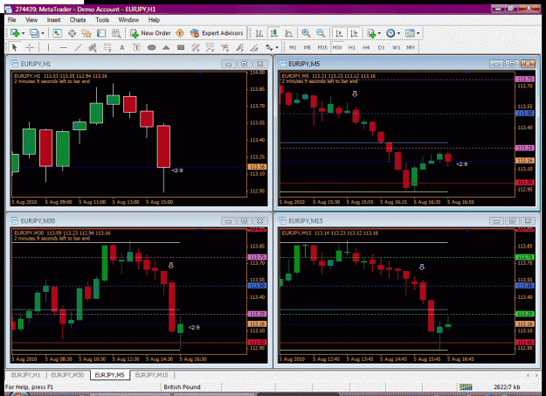546x396 pixels.
Task: Select the Triangle drawing tool
Action: (166, 47)
